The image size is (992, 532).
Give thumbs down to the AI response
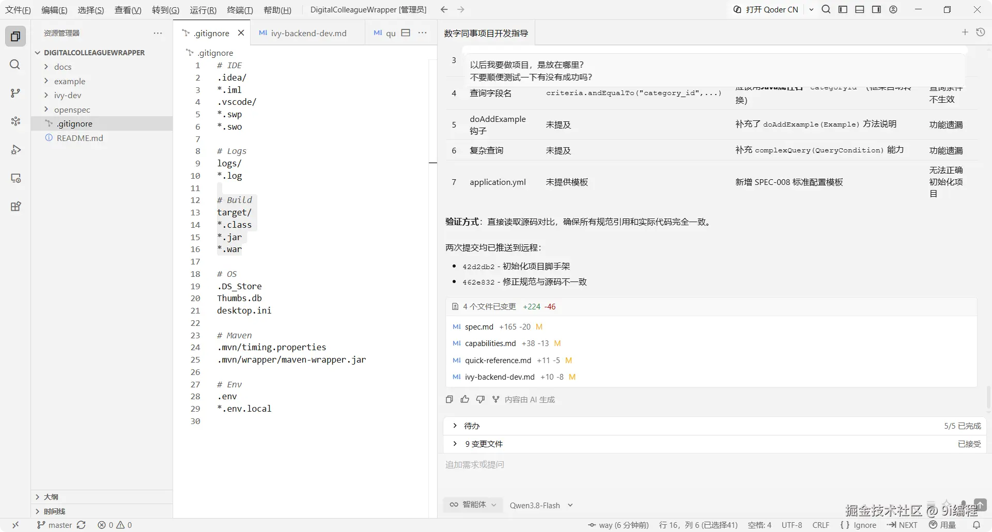pyautogui.click(x=481, y=399)
